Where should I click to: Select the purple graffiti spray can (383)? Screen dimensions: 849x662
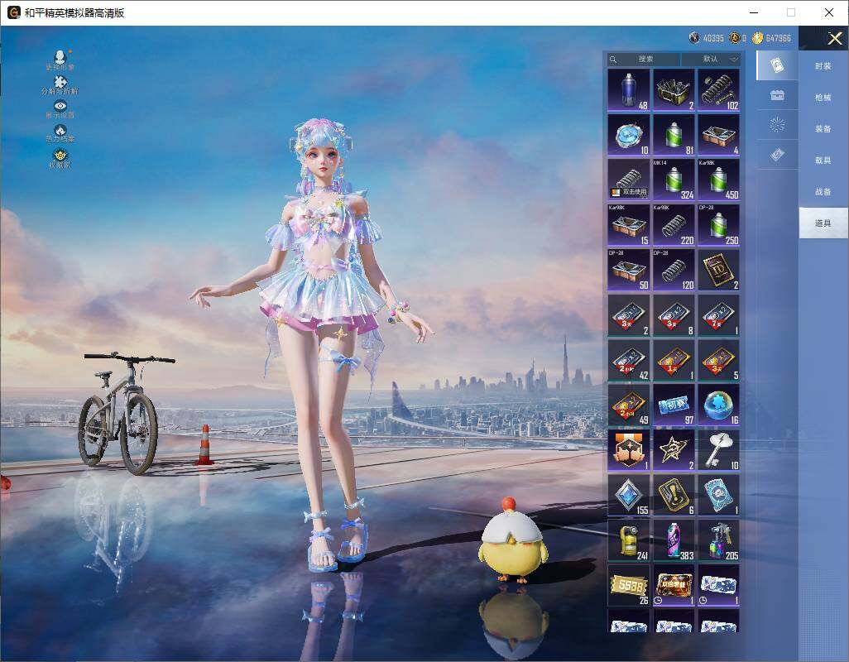click(x=674, y=540)
